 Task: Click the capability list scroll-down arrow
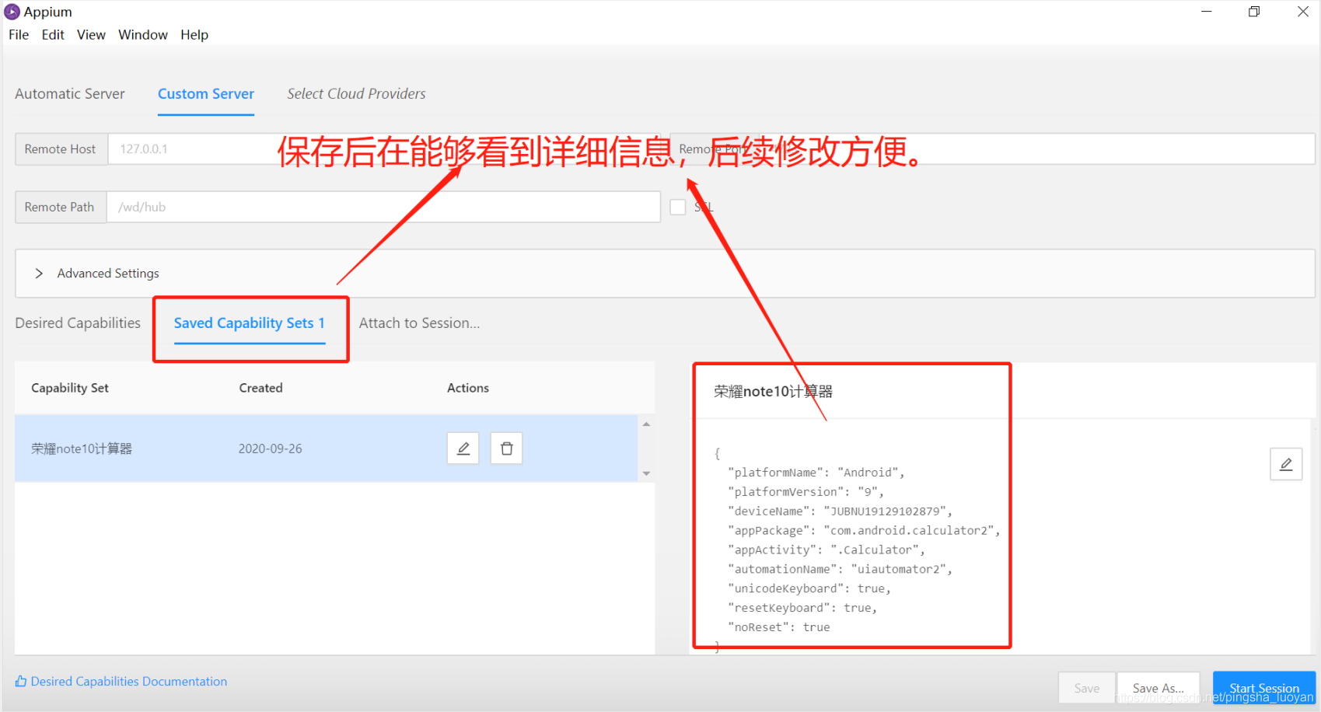click(x=646, y=473)
